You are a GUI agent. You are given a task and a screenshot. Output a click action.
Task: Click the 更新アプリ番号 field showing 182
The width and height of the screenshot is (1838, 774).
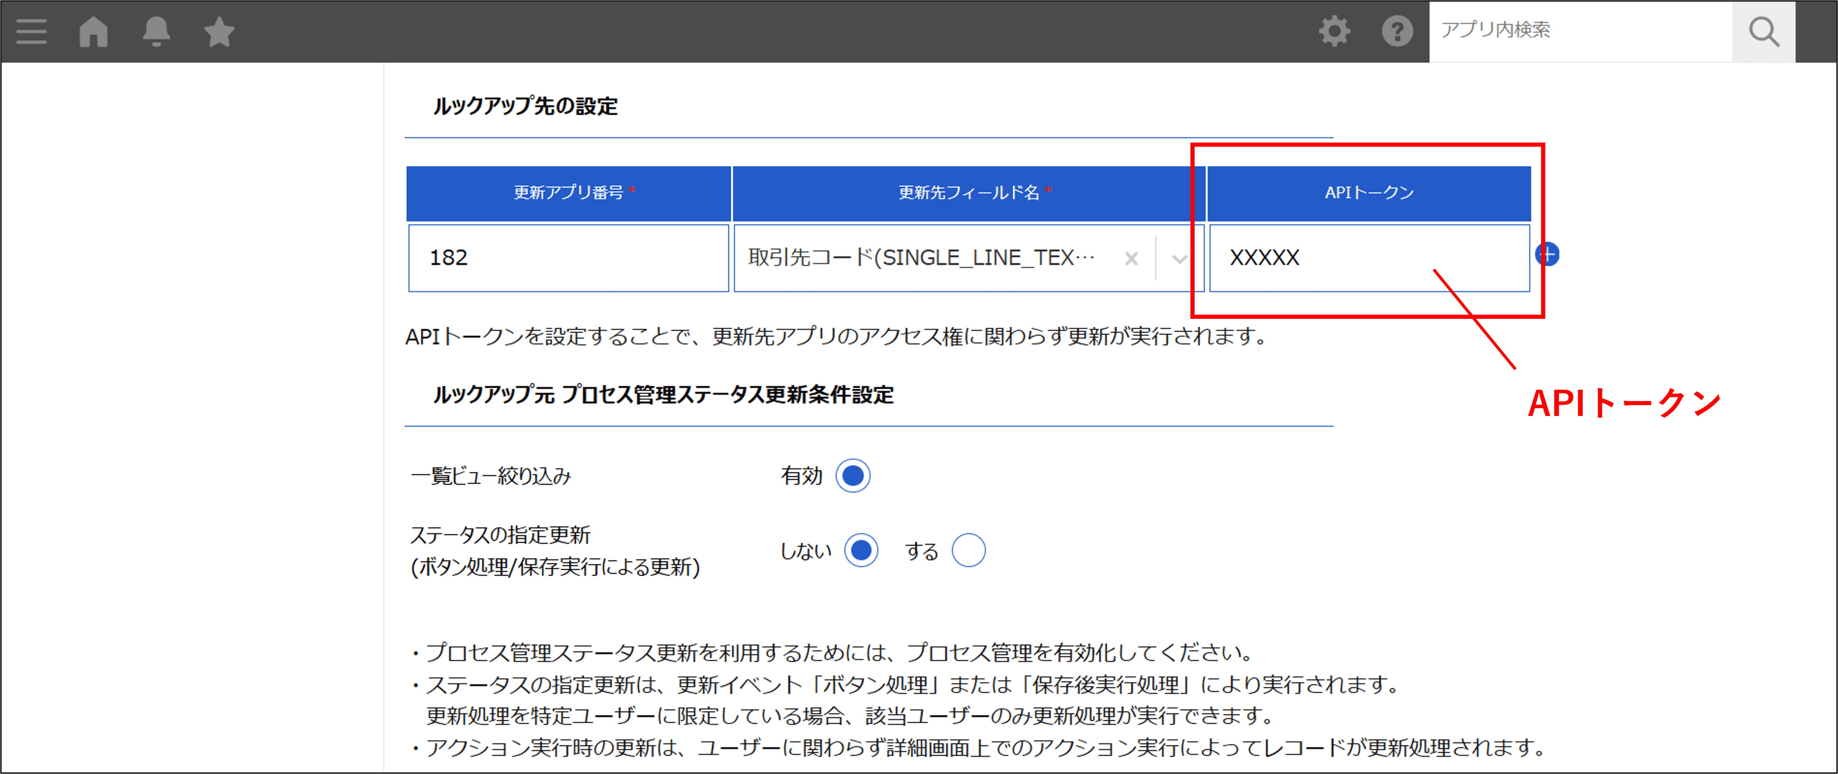(x=568, y=258)
